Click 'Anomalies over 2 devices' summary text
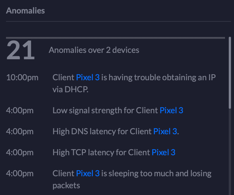The image size is (234, 195). tap(94, 50)
